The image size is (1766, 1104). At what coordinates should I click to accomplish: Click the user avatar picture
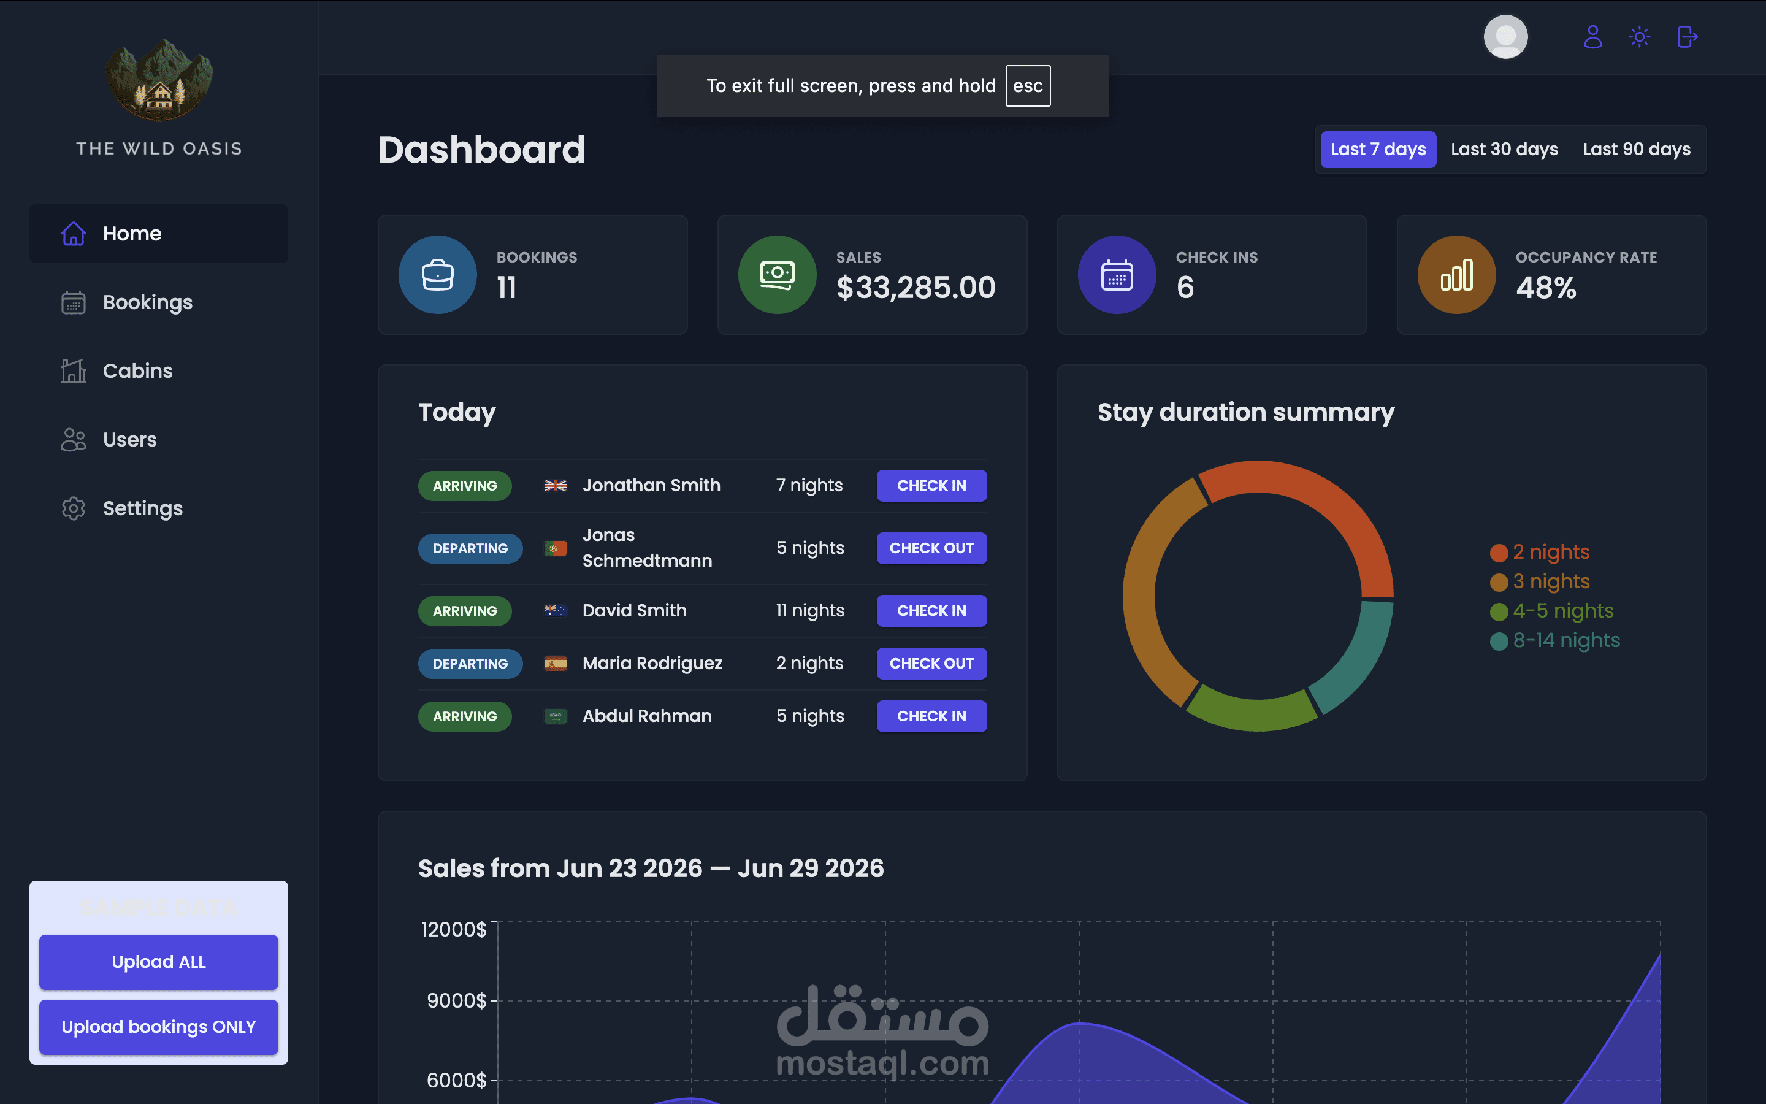pos(1505,37)
